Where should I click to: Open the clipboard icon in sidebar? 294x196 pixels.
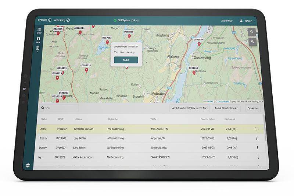point(38,49)
